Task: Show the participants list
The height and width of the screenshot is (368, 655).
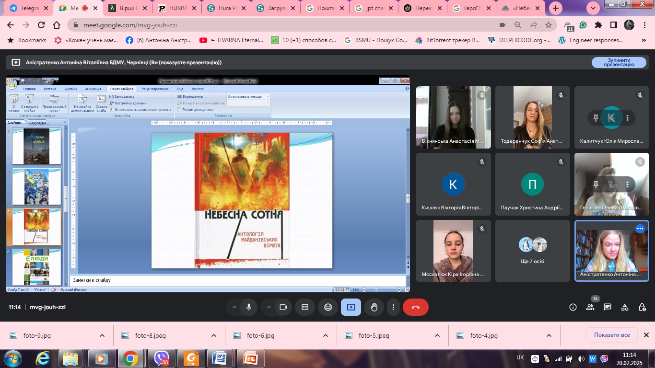Action: tap(590, 307)
